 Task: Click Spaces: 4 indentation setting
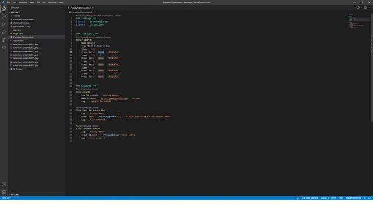(x=325, y=198)
